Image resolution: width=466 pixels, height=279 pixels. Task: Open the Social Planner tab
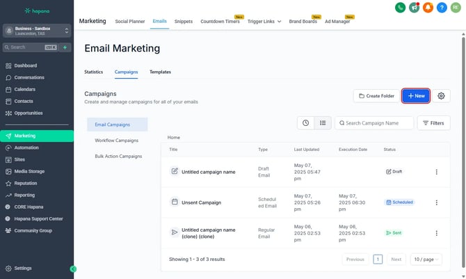point(130,22)
